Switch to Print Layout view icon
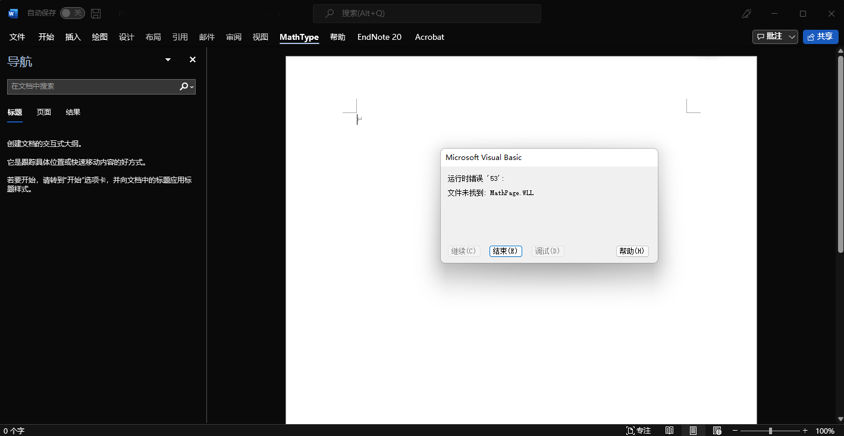 pyautogui.click(x=694, y=431)
